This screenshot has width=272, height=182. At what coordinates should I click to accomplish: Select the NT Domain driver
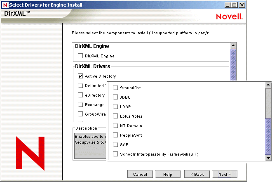(115, 125)
